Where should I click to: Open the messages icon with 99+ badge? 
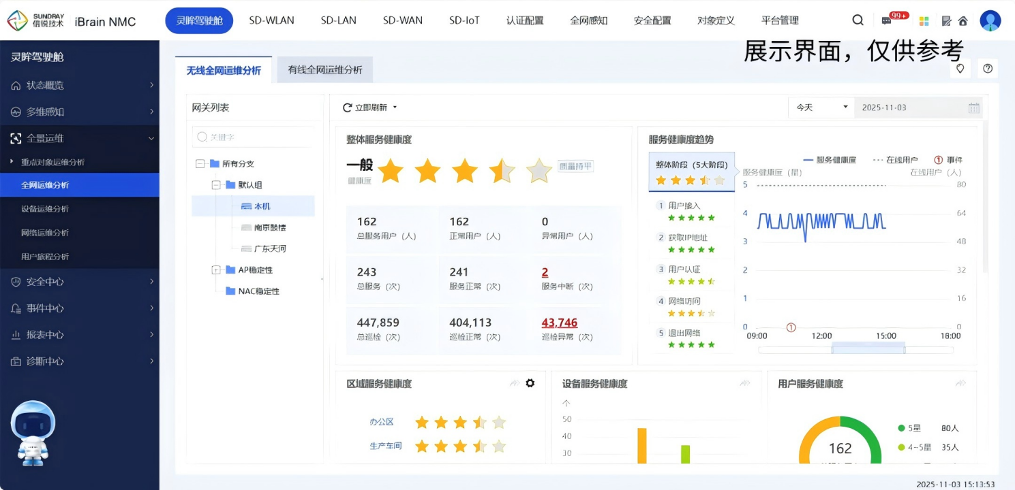pyautogui.click(x=887, y=21)
